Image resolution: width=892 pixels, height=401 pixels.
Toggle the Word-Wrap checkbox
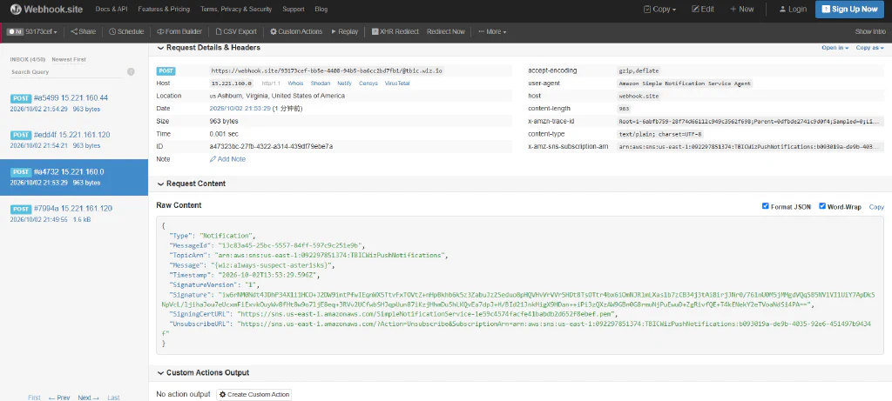[822, 206]
